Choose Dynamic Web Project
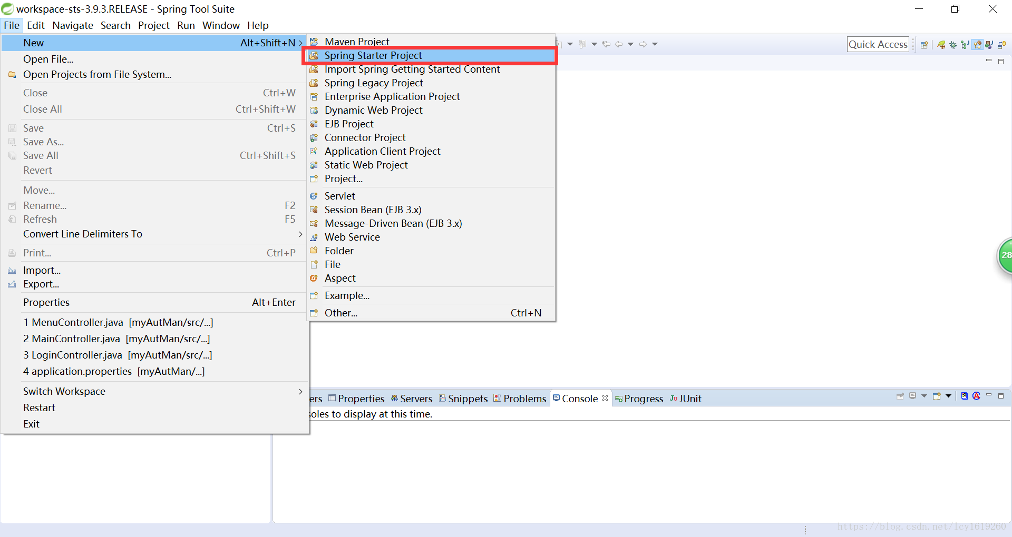1012x537 pixels. 430,110
